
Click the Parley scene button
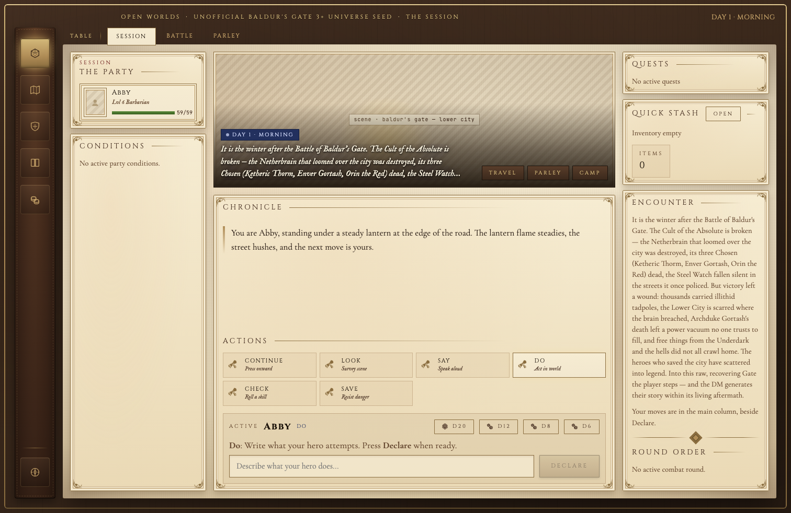coord(548,173)
